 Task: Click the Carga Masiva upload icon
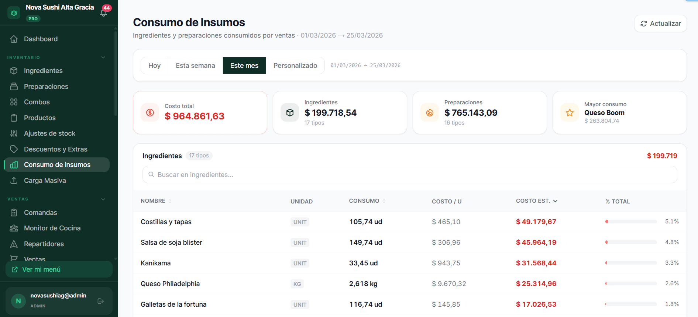point(14,181)
